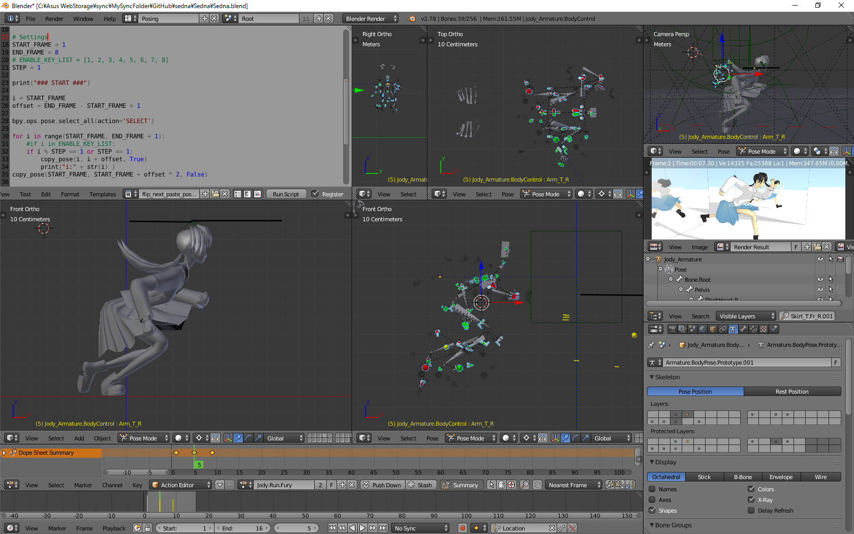Image resolution: width=854 pixels, height=534 pixels.
Task: Open the File menu
Action: coord(30,19)
